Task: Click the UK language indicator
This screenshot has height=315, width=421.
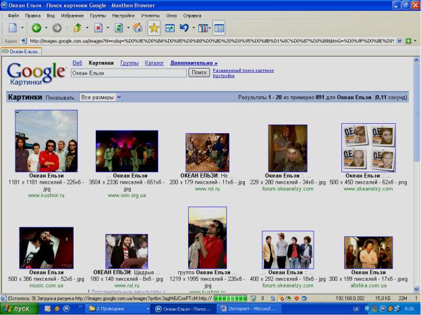Action: click(356, 309)
